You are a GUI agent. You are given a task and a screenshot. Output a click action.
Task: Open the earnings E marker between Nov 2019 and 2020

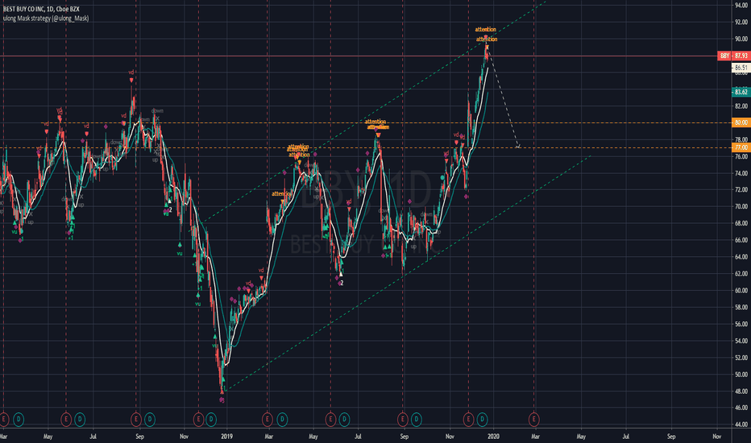[x=468, y=420]
